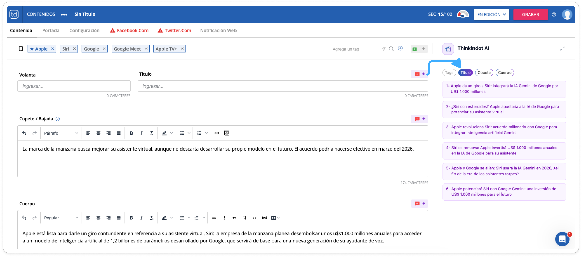
Task: Insert blockquote in the Cuerpo toolbar
Action: [234, 218]
